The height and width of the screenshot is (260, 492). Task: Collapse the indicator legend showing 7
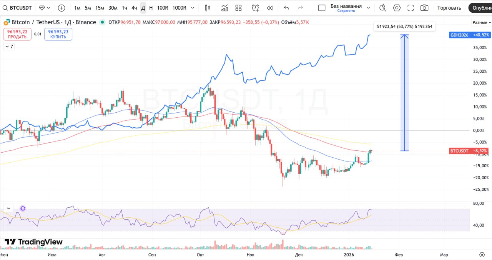8,47
